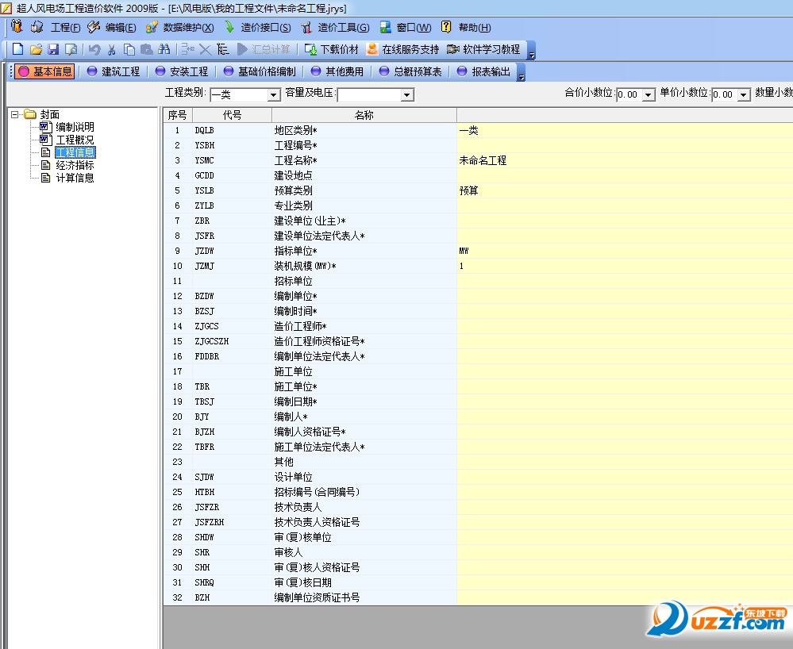Switch to 基础价格编制 tab
This screenshot has width=793, height=649.
pos(260,71)
